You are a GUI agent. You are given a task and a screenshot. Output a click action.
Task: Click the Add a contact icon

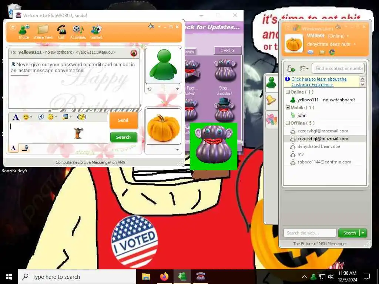[291, 68]
